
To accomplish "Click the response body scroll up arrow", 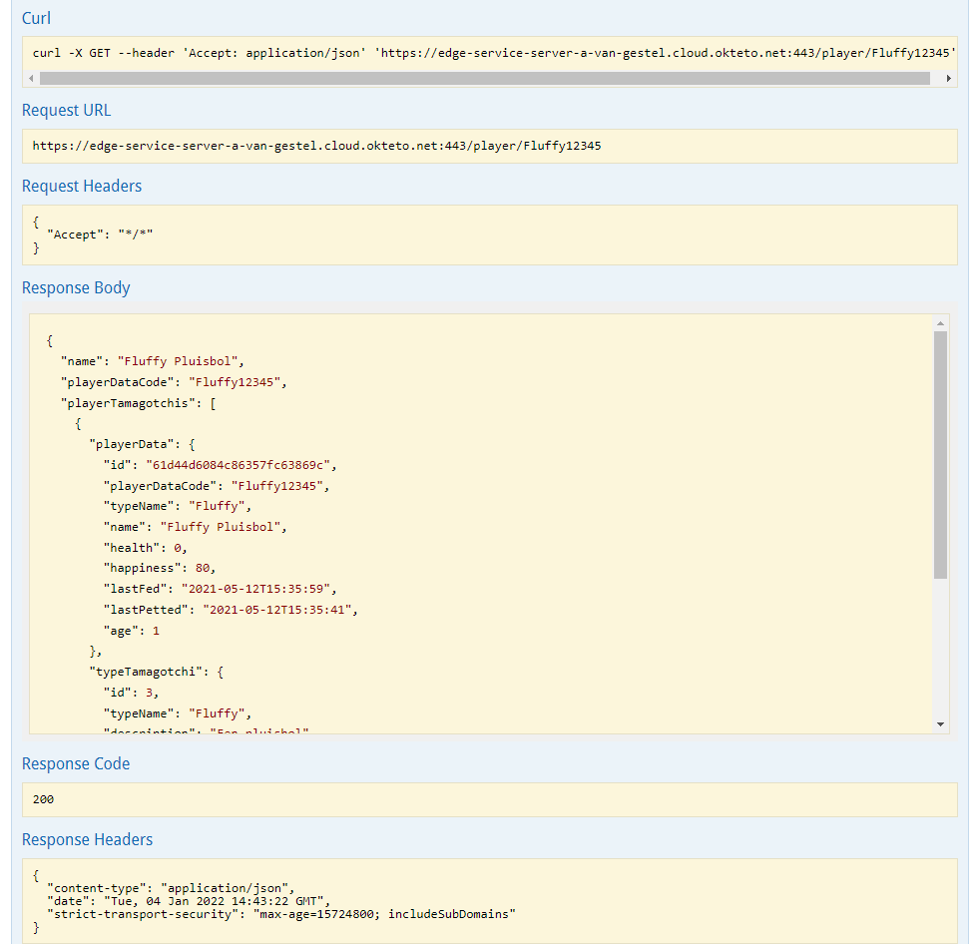I will pyautogui.click(x=940, y=323).
